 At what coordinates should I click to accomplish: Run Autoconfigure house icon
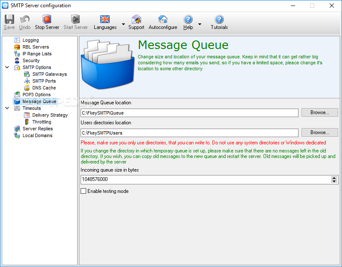(x=163, y=19)
